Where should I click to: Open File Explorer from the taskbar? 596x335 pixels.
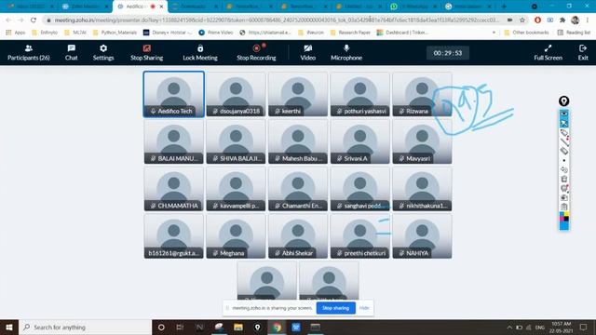[238, 327]
